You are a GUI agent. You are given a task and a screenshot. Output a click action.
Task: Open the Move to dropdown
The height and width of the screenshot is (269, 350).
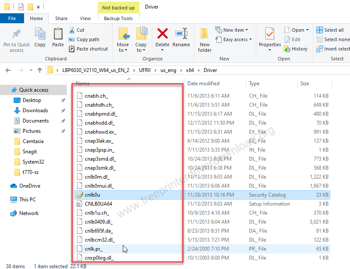coord(123,48)
